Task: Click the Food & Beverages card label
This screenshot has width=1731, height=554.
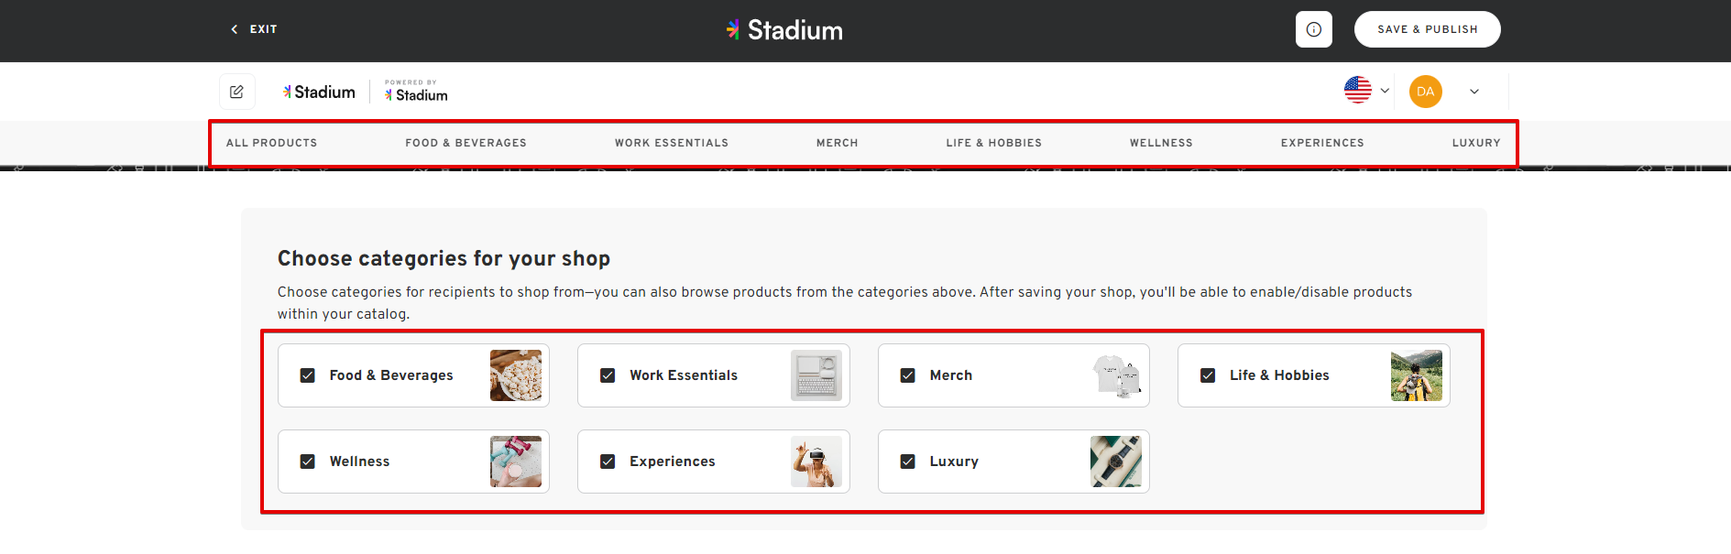Action: tap(391, 375)
